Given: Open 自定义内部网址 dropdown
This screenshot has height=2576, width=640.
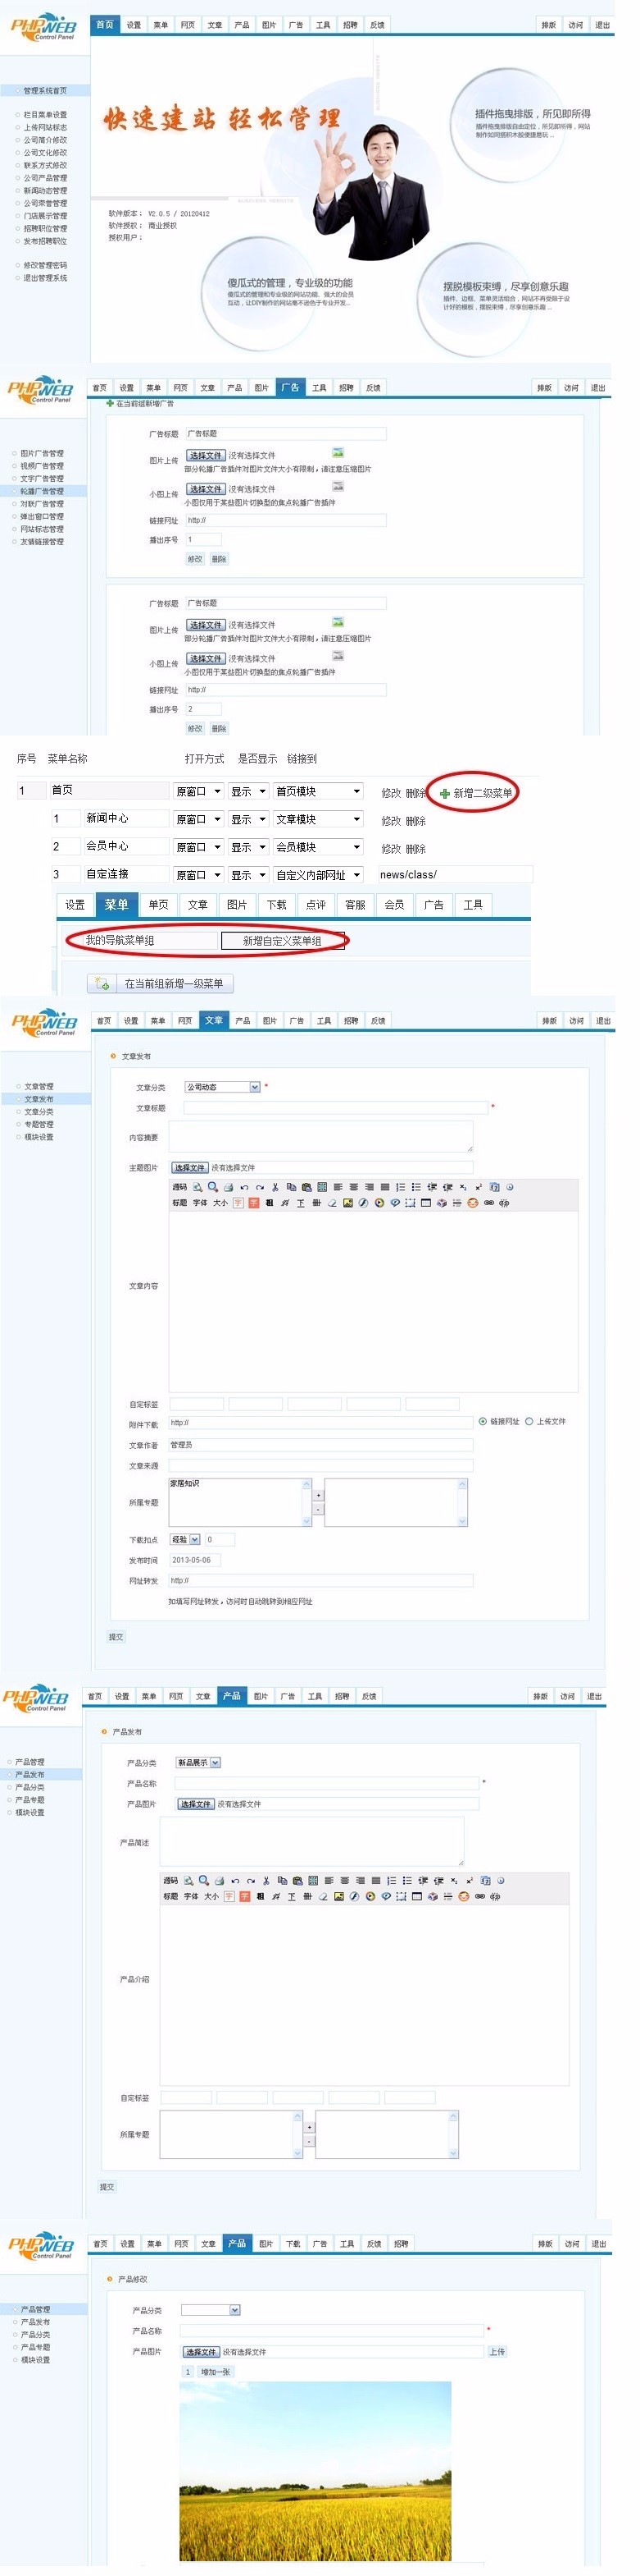Looking at the screenshot, I should tap(317, 875).
